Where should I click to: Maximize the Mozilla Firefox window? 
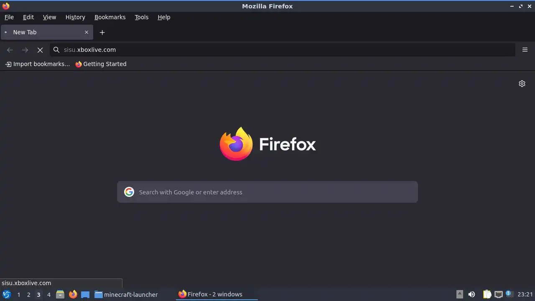click(x=521, y=6)
